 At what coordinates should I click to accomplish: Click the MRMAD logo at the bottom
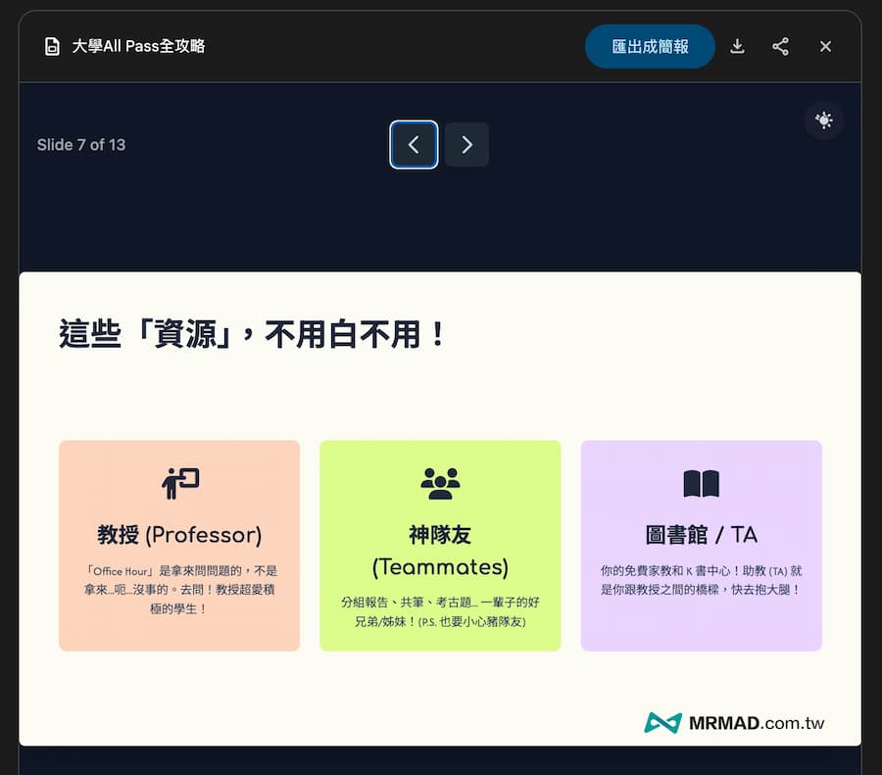tap(663, 722)
